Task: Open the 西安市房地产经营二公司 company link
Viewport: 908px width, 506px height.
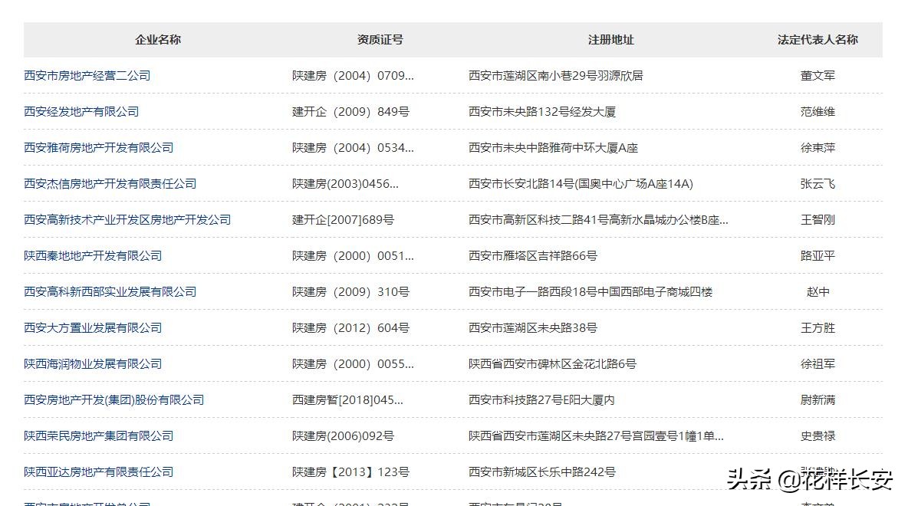Action: click(x=85, y=75)
